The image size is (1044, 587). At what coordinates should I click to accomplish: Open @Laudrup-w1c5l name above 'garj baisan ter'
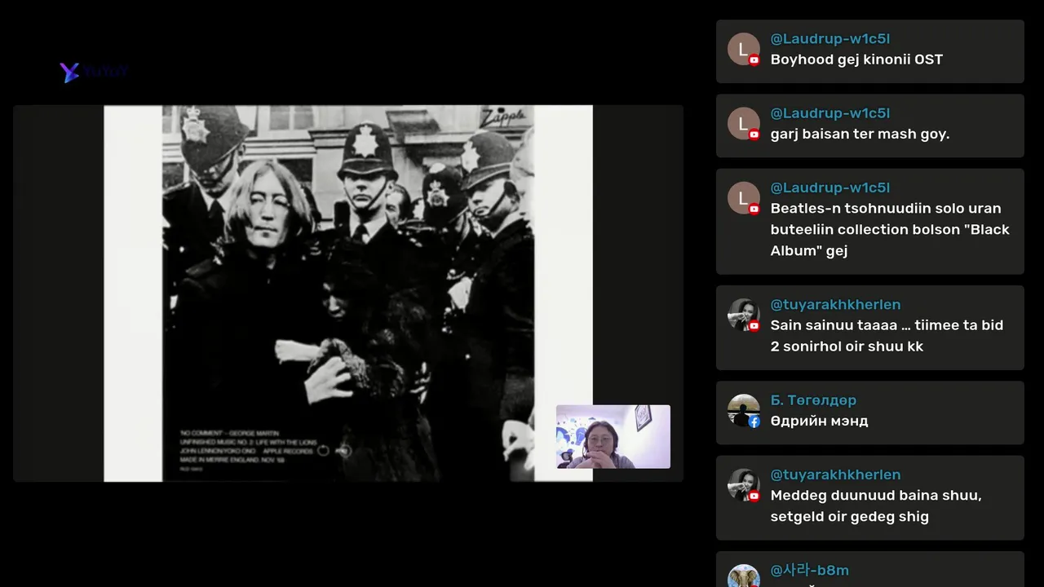pyautogui.click(x=830, y=113)
